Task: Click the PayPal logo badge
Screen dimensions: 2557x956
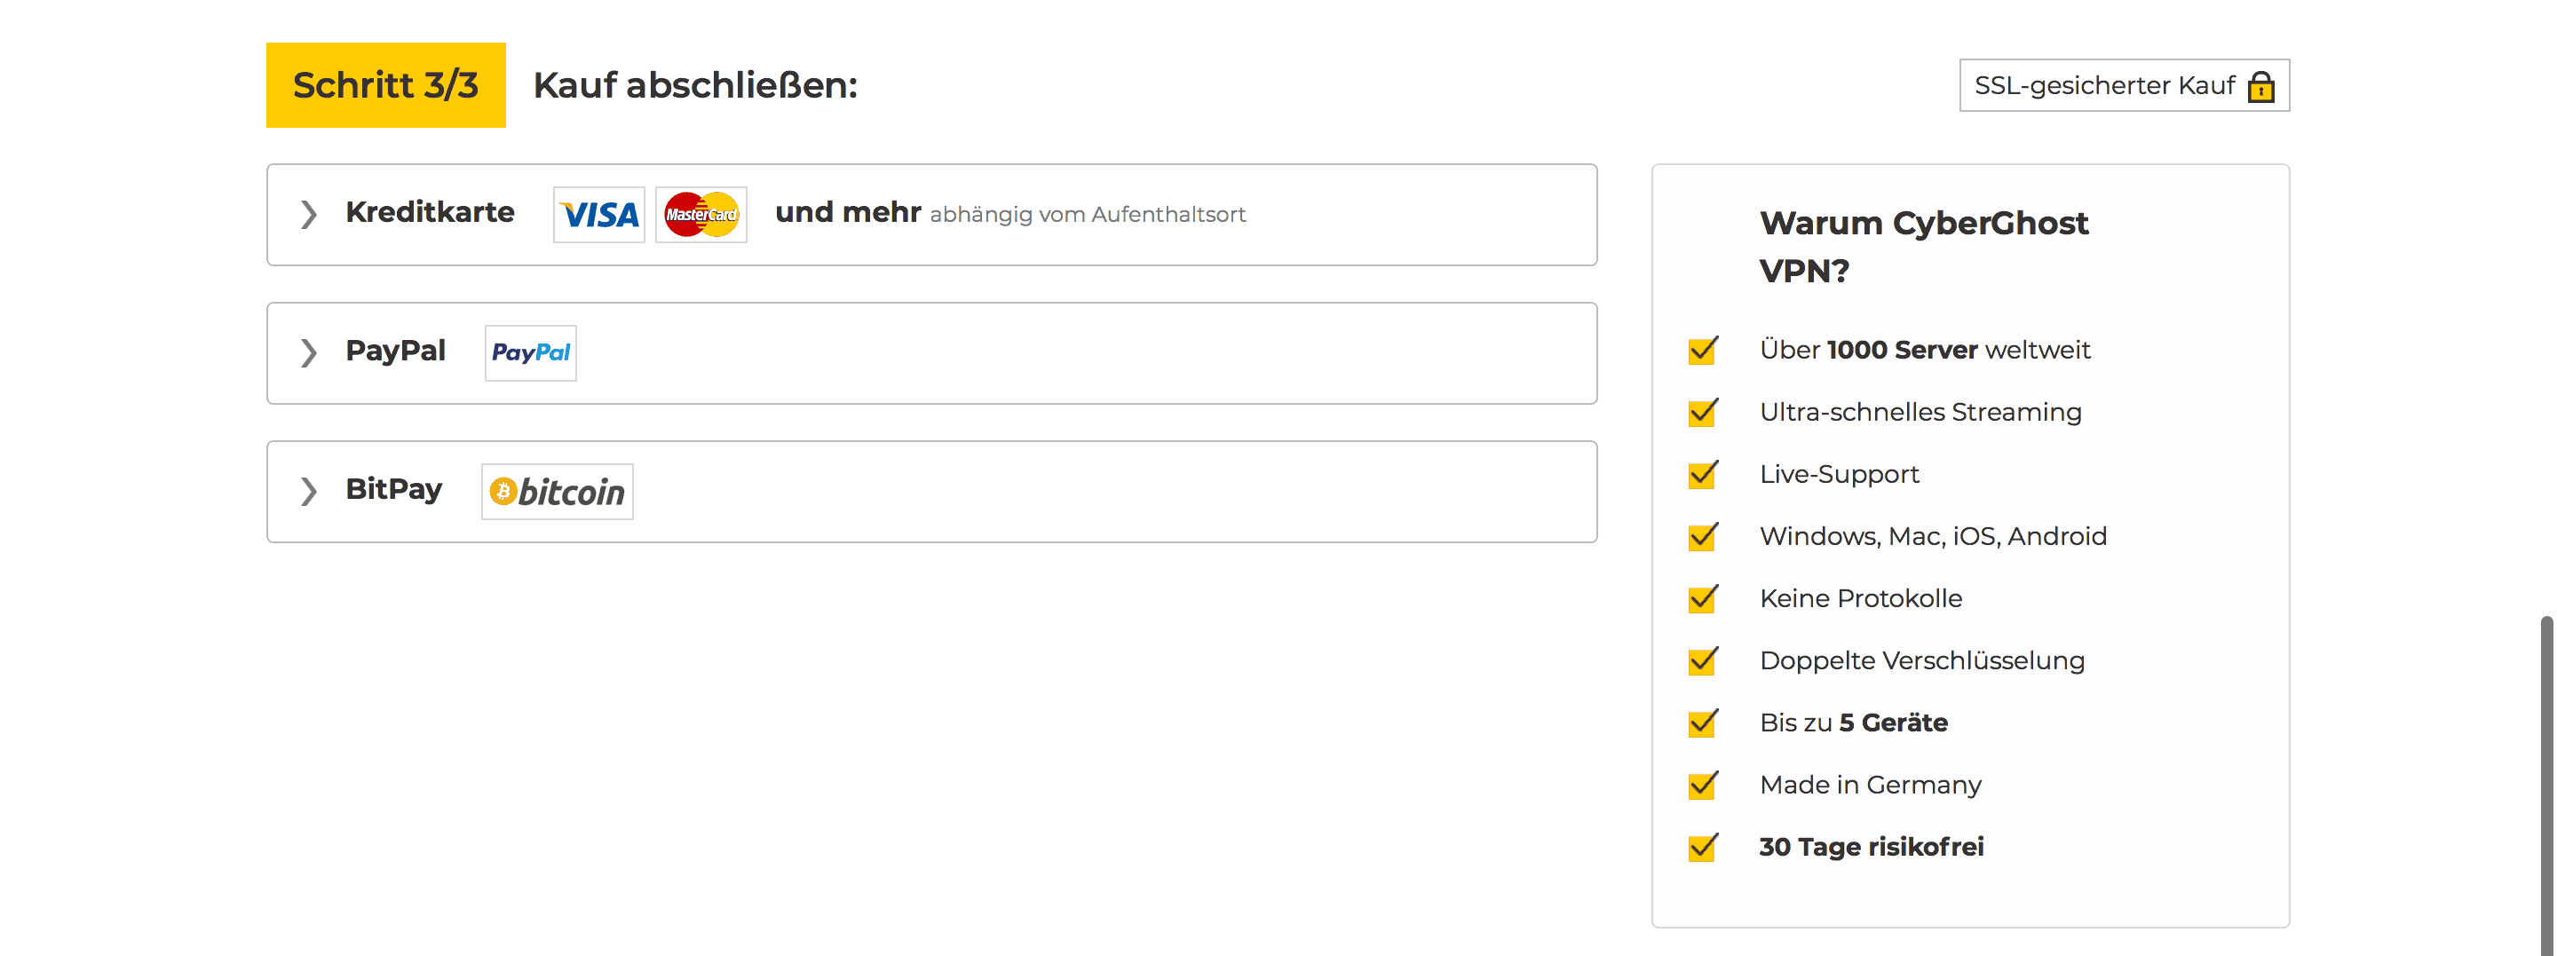Action: tap(530, 352)
